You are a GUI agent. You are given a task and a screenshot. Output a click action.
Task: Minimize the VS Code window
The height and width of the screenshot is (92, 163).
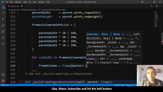pyautogui.click(x=148, y=2)
